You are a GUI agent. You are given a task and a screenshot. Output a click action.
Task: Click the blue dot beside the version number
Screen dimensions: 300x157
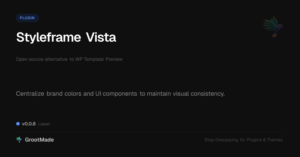[x=18, y=124]
